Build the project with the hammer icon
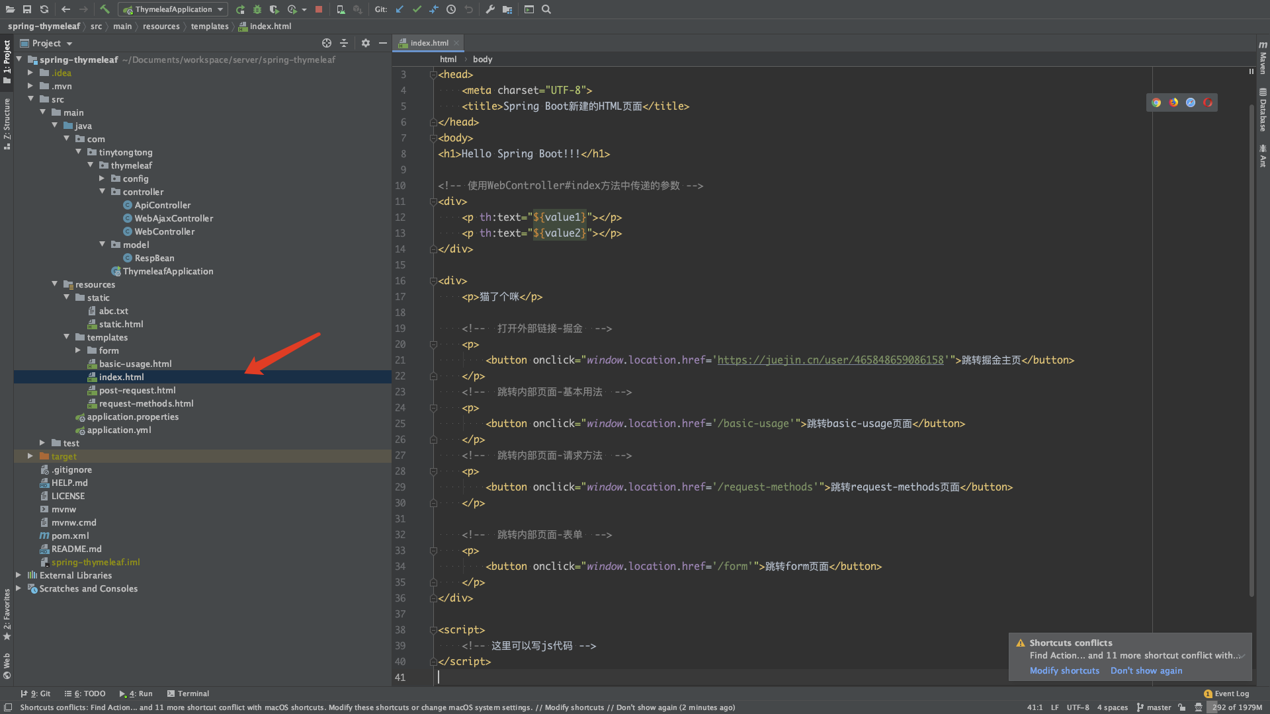 pos(105,9)
